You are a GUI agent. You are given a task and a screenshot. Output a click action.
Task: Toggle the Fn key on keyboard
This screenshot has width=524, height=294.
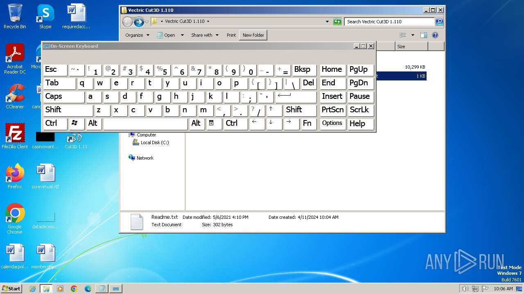(309, 123)
